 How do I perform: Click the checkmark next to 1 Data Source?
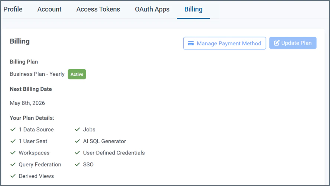coord(13,129)
